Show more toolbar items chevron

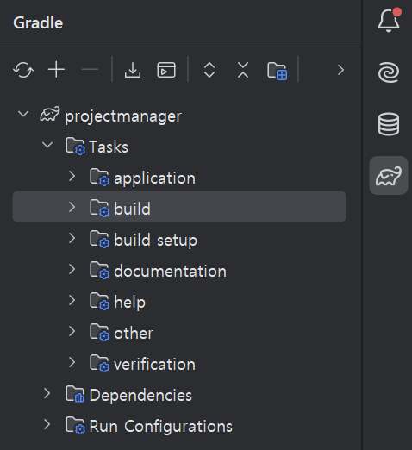click(x=341, y=70)
